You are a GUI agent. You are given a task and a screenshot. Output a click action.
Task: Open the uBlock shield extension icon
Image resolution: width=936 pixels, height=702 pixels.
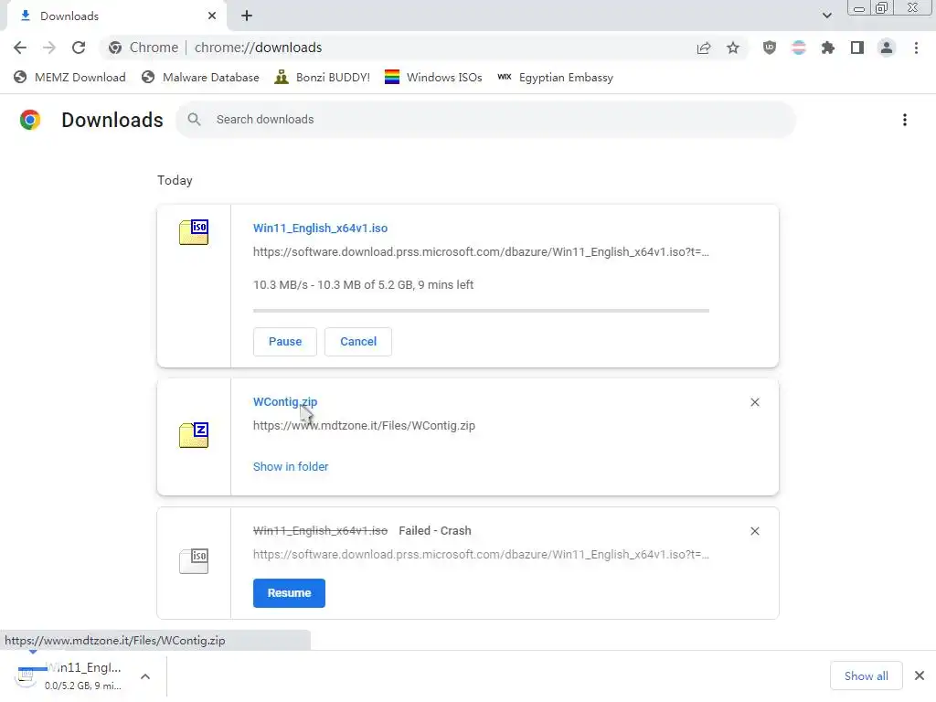tap(770, 48)
